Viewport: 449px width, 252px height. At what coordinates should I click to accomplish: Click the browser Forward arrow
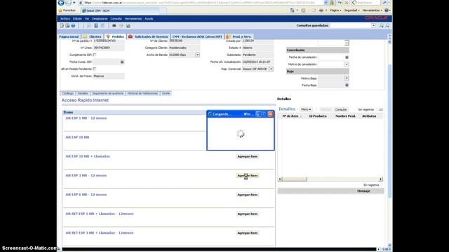click(69, 3)
